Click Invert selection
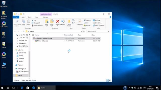The image size is (161, 90). pos(98,25)
